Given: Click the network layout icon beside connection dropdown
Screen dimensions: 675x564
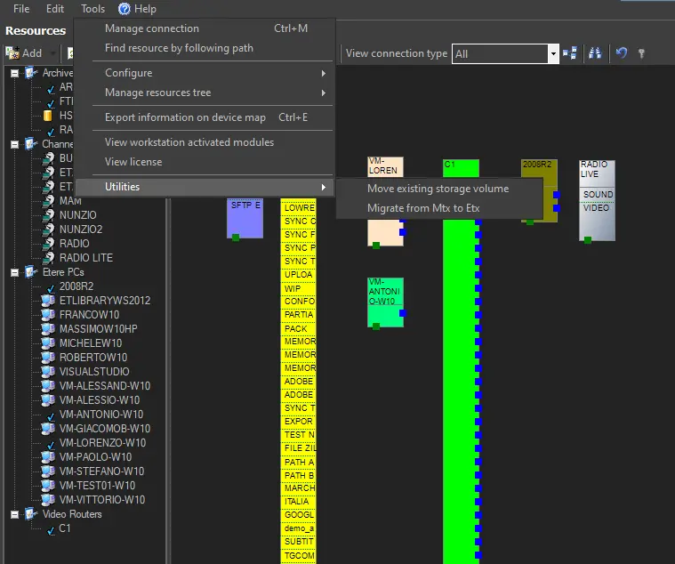Looking at the screenshot, I should 571,53.
